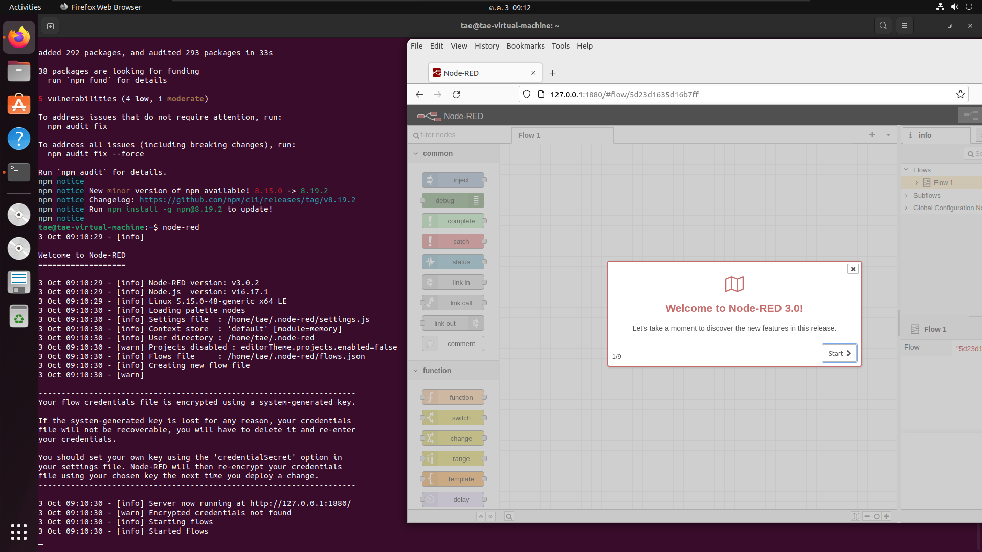Collapse the function palette section

click(x=415, y=371)
